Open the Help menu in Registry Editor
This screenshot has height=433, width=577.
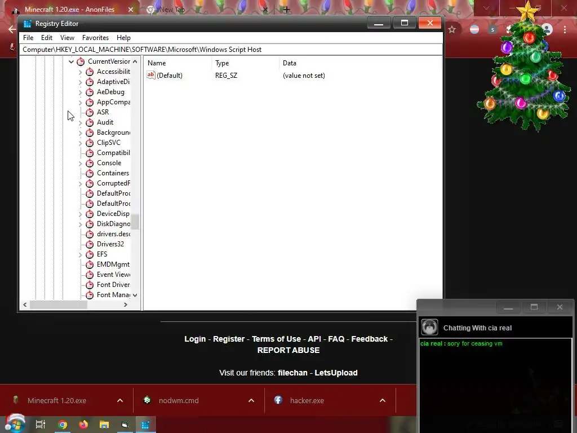point(123,38)
